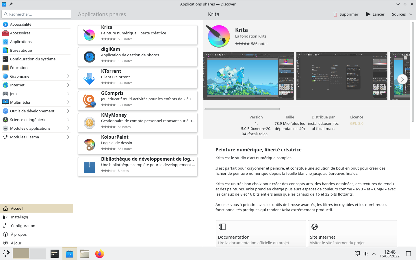Viewport: 416px width, 260px height.
Task: Click the KTorrent download icon
Action: (x=89, y=79)
